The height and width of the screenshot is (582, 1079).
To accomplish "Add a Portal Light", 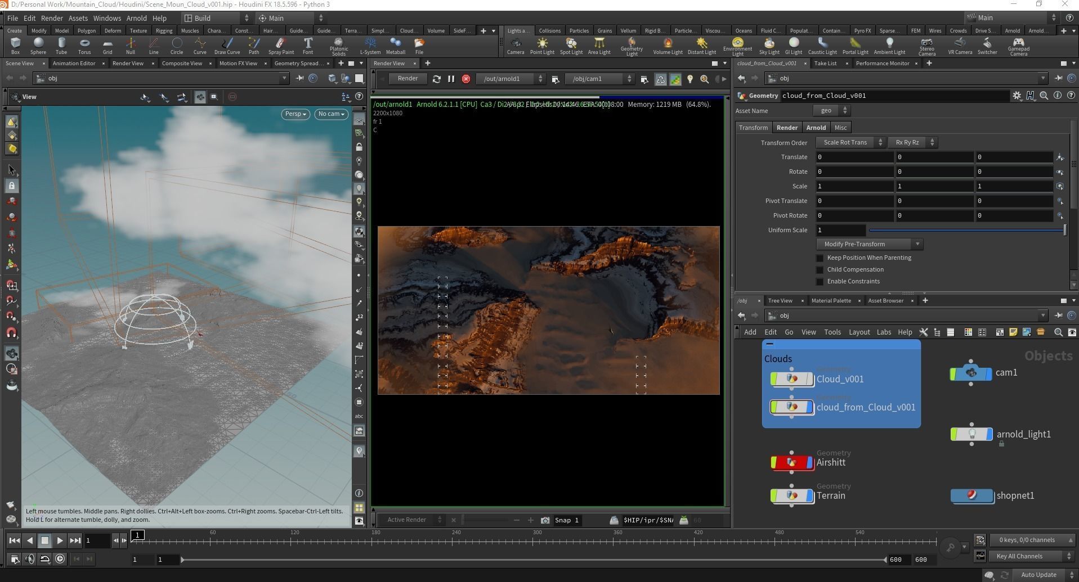I will [855, 46].
